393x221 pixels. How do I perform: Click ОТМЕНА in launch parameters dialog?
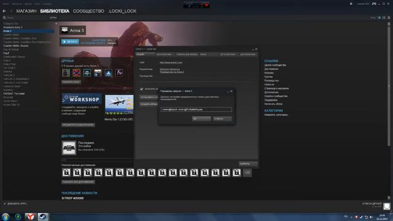pos(222,118)
